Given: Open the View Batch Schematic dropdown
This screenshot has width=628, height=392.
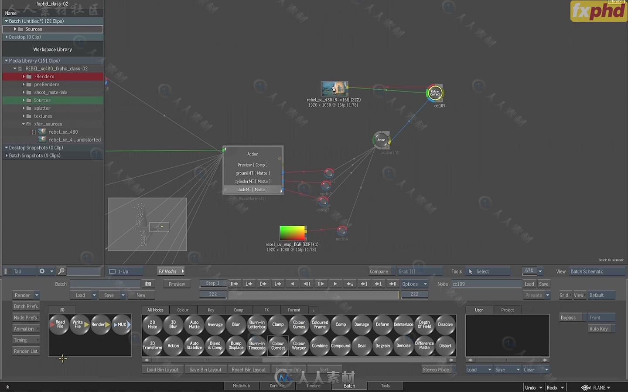Looking at the screenshot, I should coord(597,271).
